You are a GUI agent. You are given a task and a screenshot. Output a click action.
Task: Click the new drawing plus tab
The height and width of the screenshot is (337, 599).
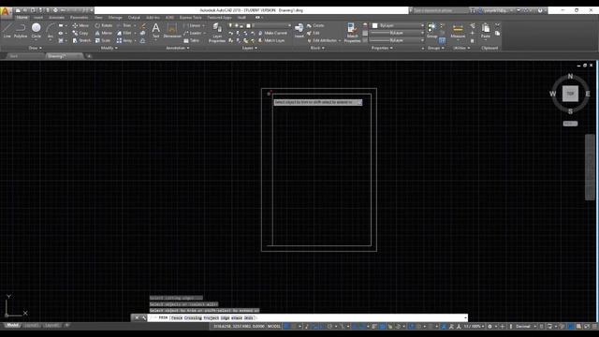pyautogui.click(x=89, y=56)
